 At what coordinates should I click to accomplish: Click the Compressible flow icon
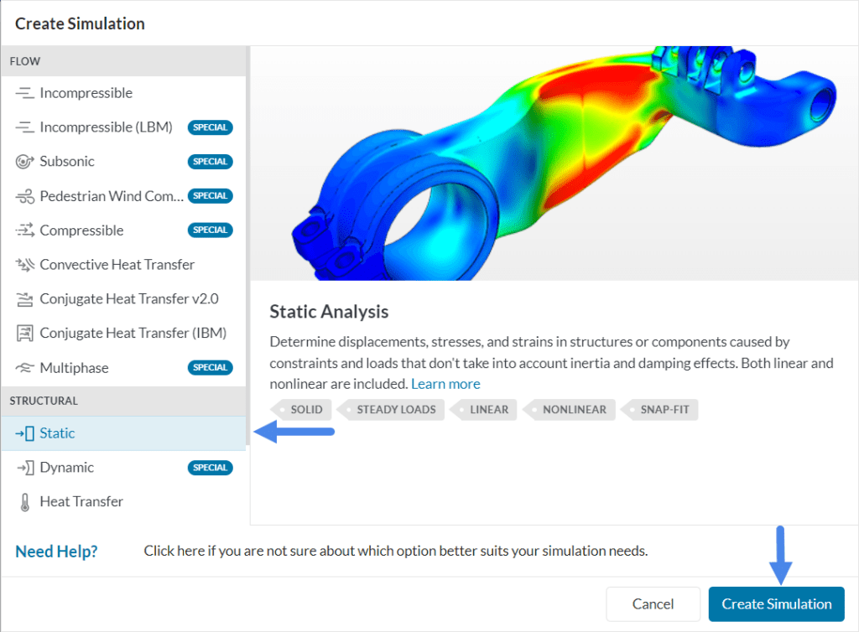(x=27, y=230)
